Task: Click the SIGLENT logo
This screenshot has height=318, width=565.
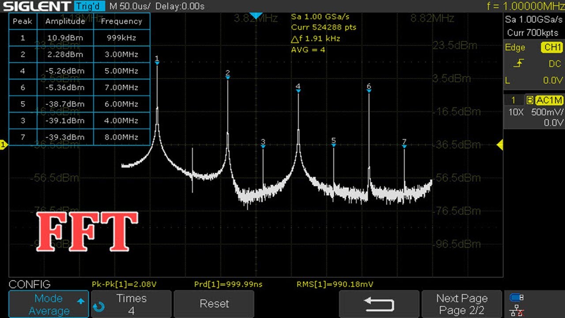Action: pos(36,6)
